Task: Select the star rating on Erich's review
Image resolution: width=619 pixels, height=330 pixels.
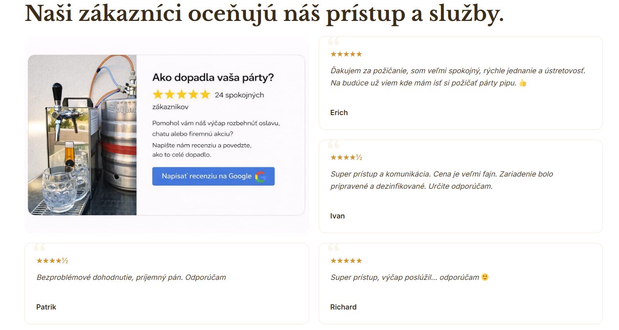Action: 346,54
